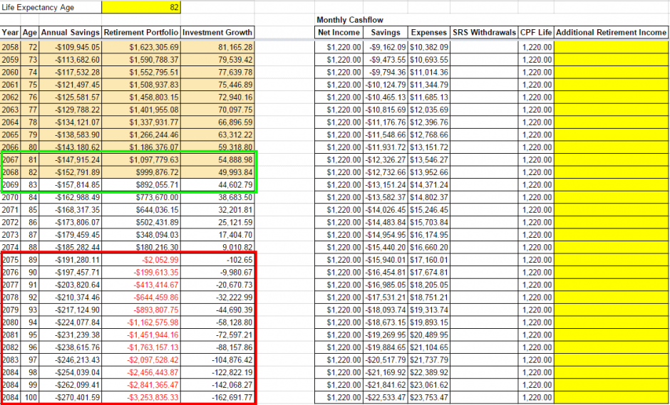Select annual savings cell -$109,945.05

(x=71, y=48)
